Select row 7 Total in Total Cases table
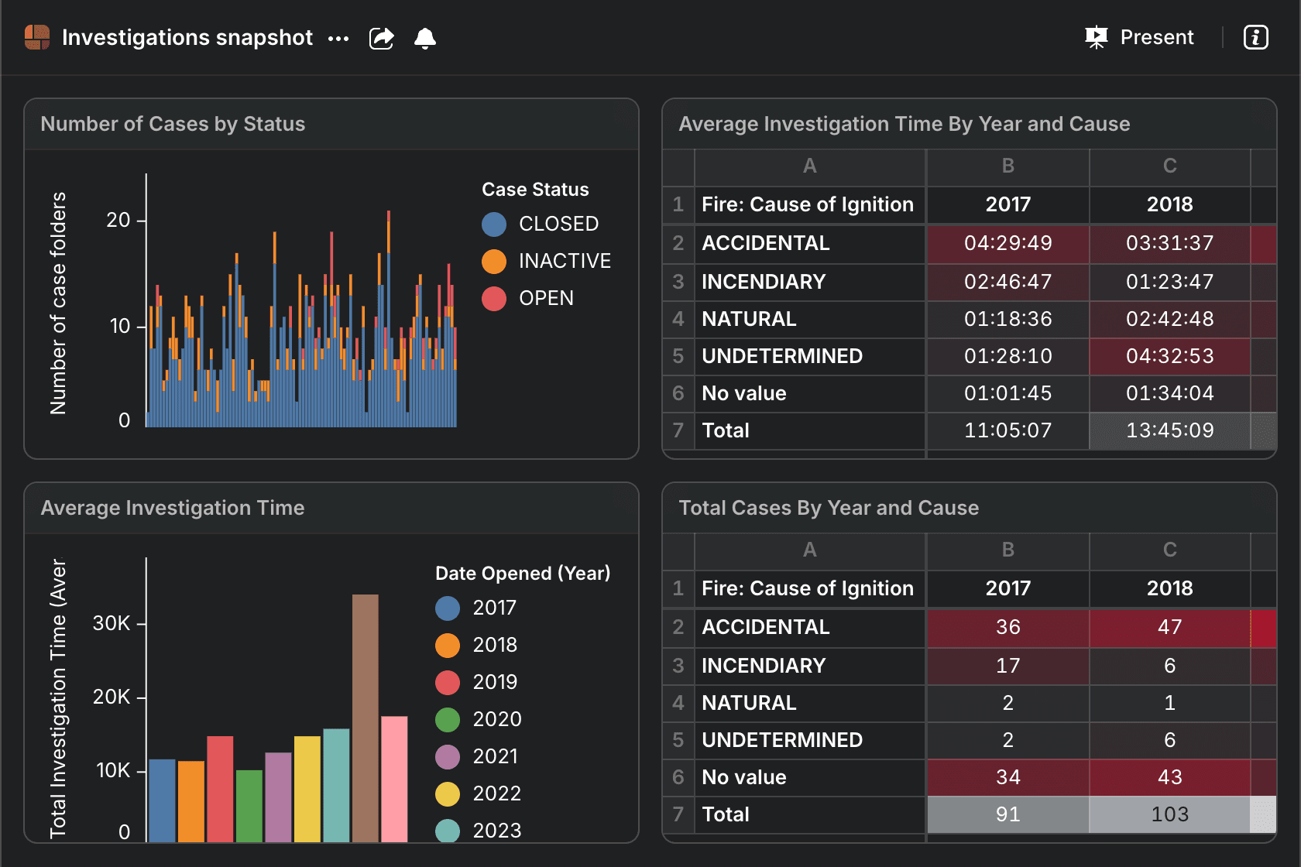The image size is (1301, 867). tap(678, 814)
